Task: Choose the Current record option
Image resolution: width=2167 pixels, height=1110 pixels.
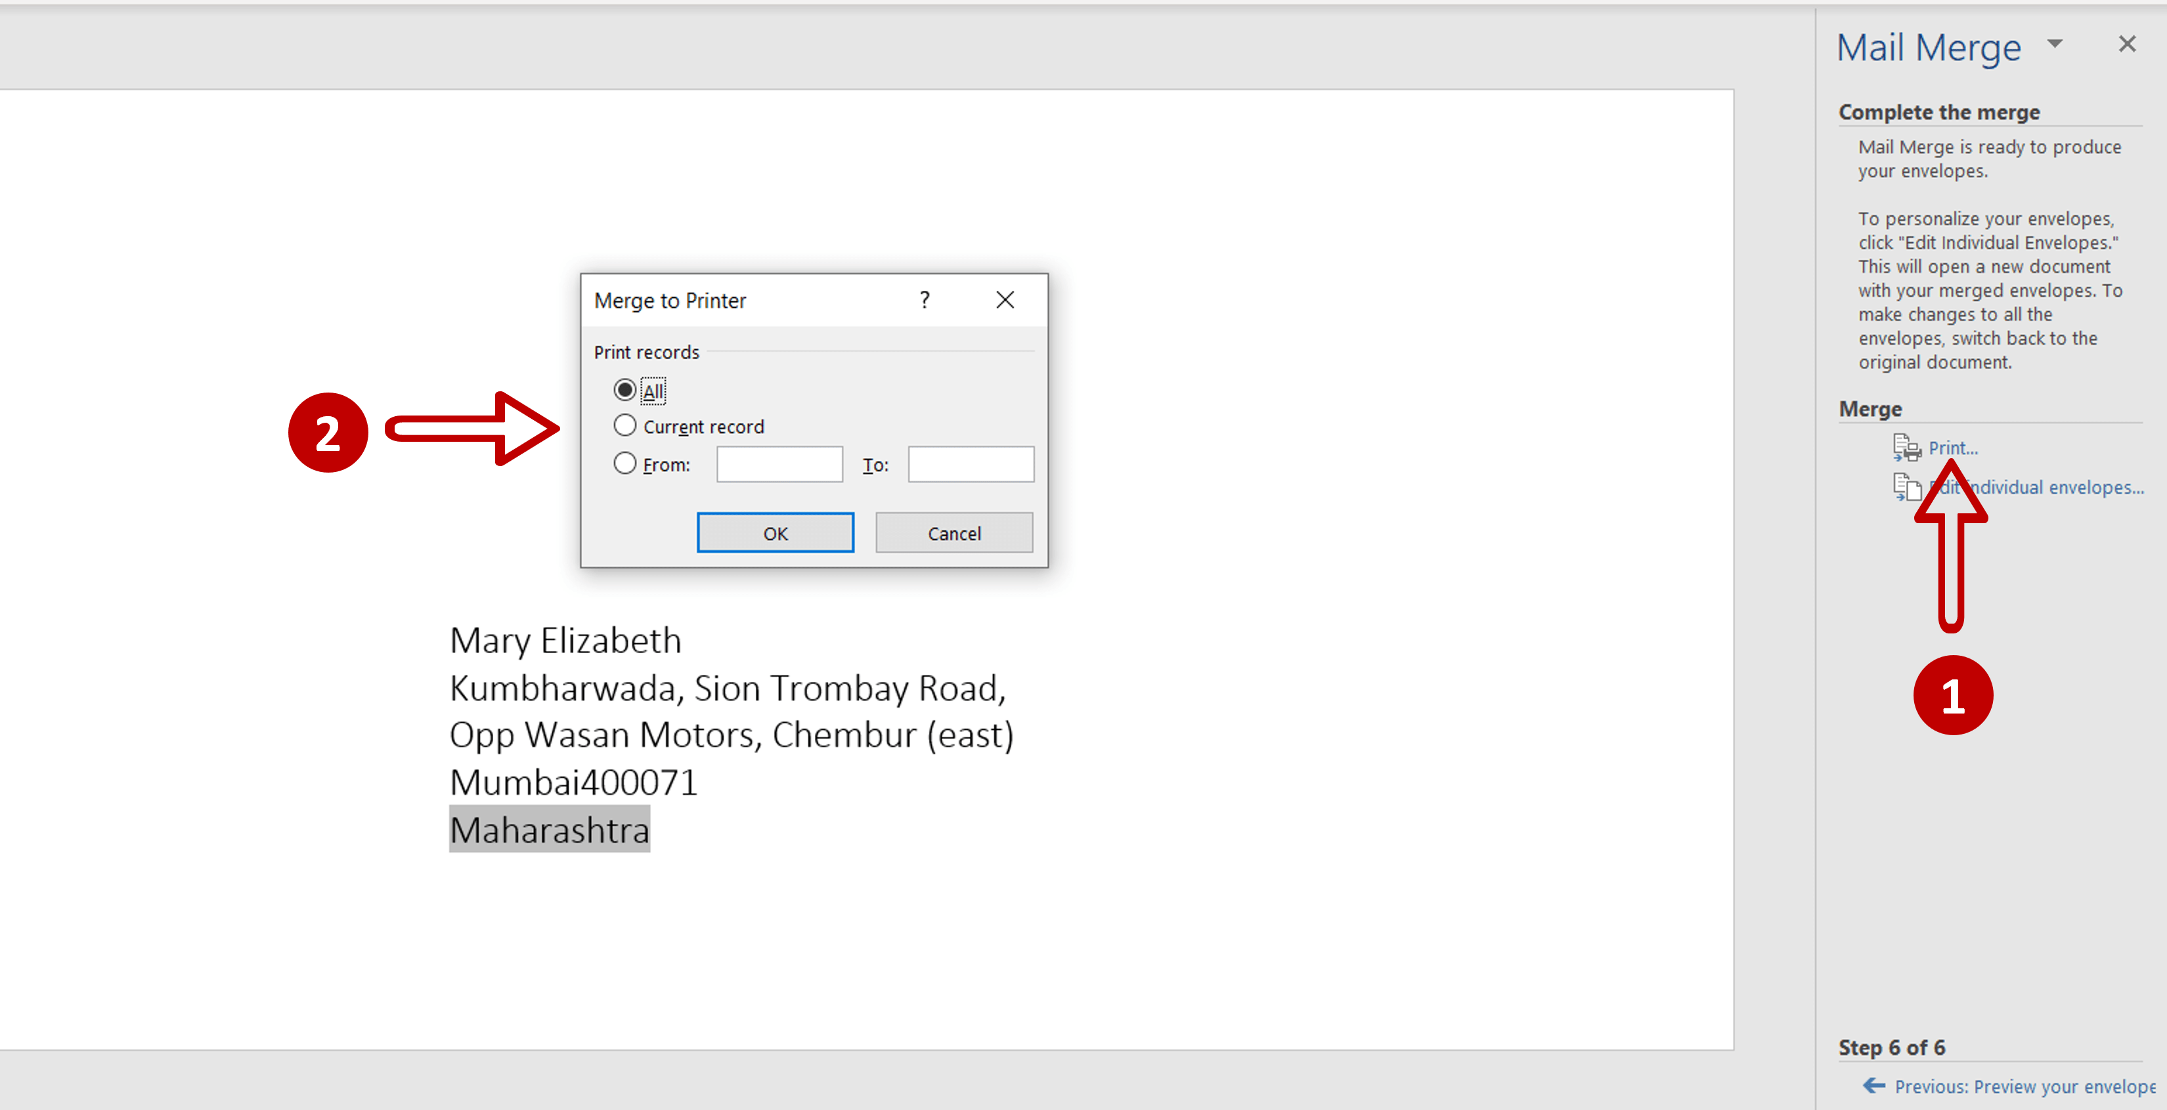Action: (625, 425)
